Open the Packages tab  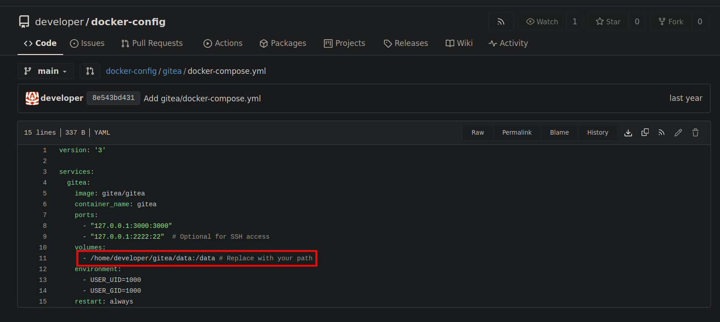283,43
